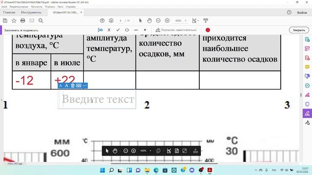Save the PDF with the floppy icon
This screenshot has width=312, height=175.
click(x=5, y=20)
